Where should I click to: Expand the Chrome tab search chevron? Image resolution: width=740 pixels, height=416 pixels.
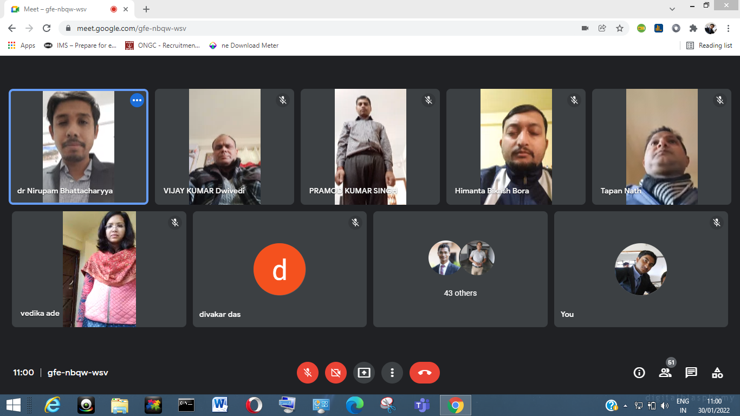(x=672, y=9)
